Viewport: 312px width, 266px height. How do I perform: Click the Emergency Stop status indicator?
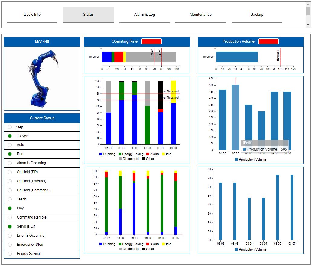(x=10, y=245)
